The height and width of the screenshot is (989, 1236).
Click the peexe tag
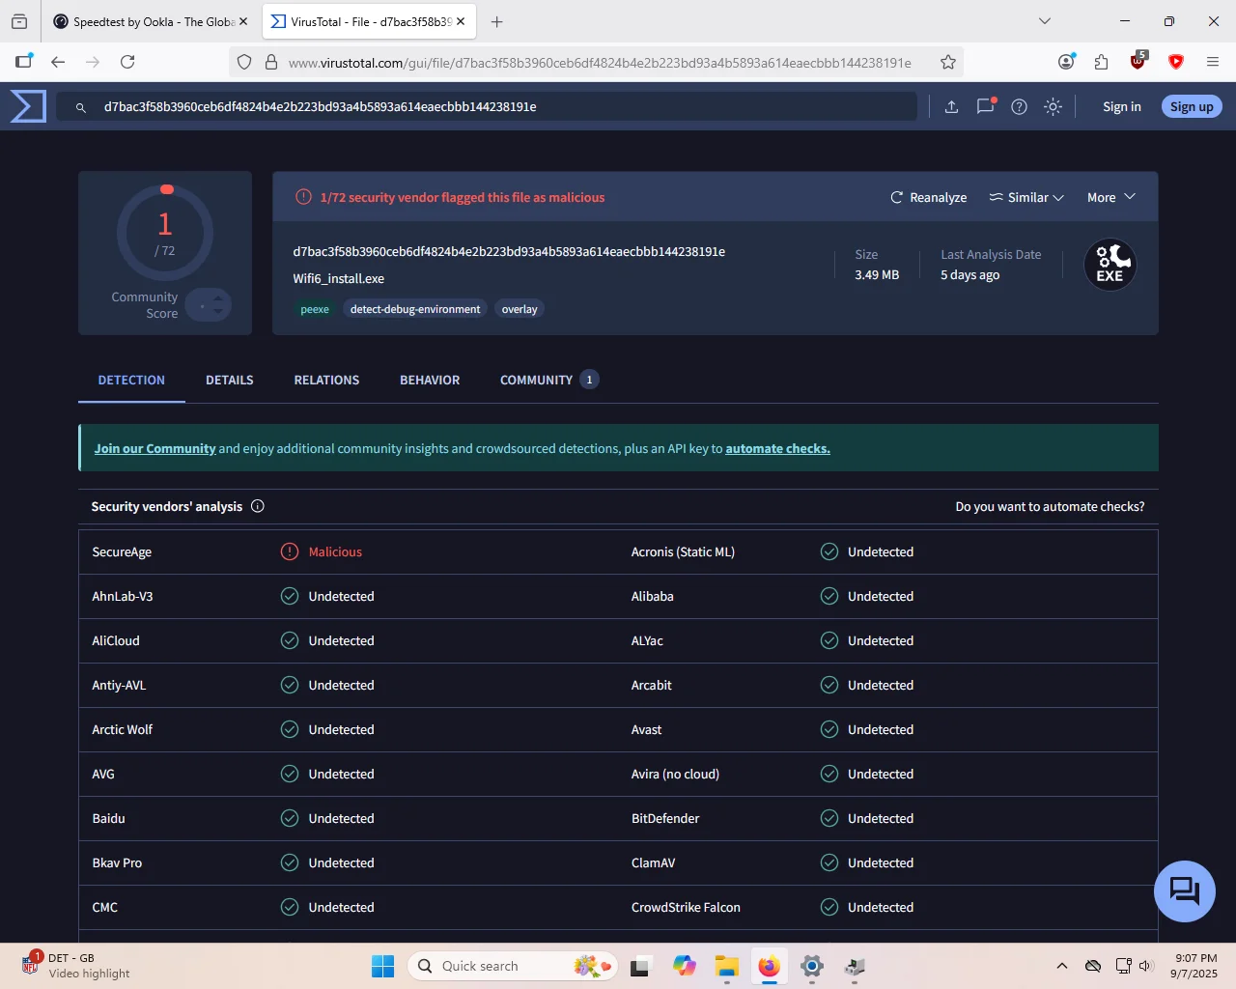pos(315,309)
